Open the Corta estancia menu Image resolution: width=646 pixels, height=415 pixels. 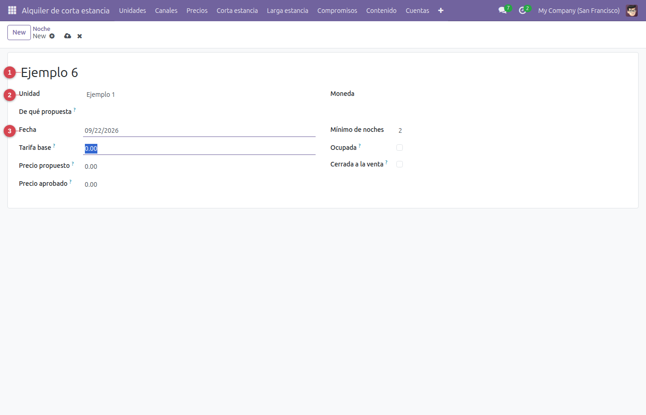(237, 10)
